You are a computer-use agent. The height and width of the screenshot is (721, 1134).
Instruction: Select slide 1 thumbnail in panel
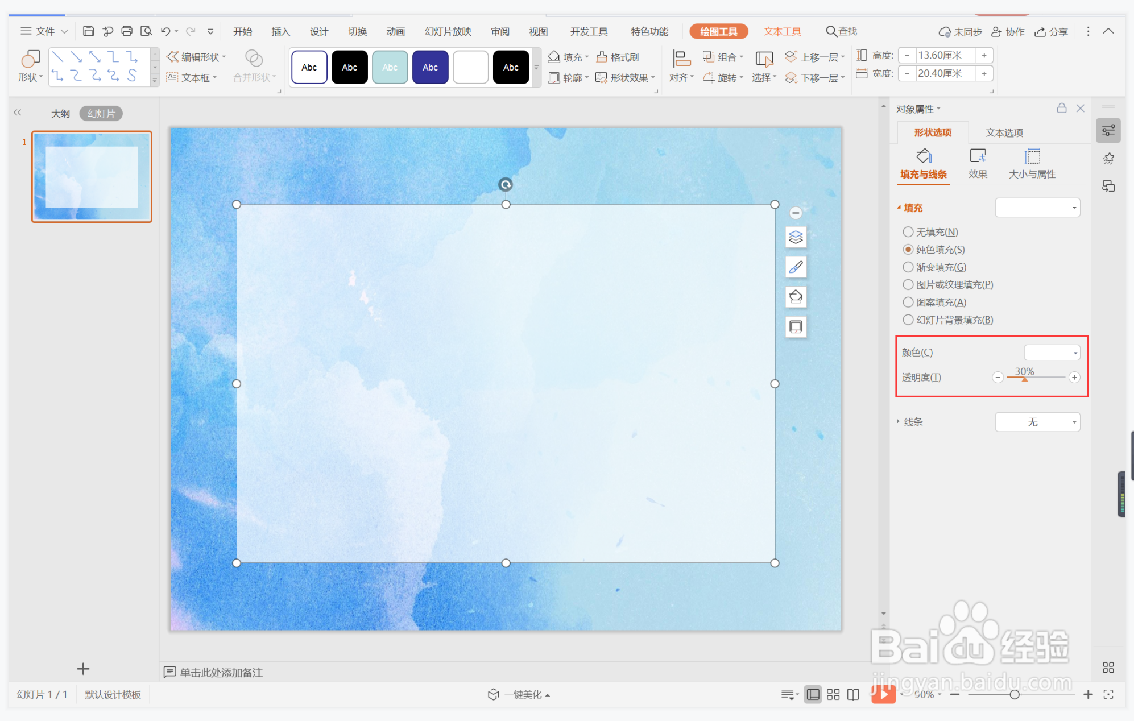coord(92,176)
